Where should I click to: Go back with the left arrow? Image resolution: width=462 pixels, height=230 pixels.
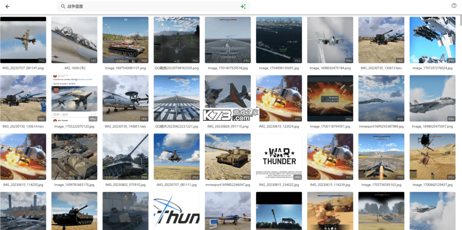7,6
